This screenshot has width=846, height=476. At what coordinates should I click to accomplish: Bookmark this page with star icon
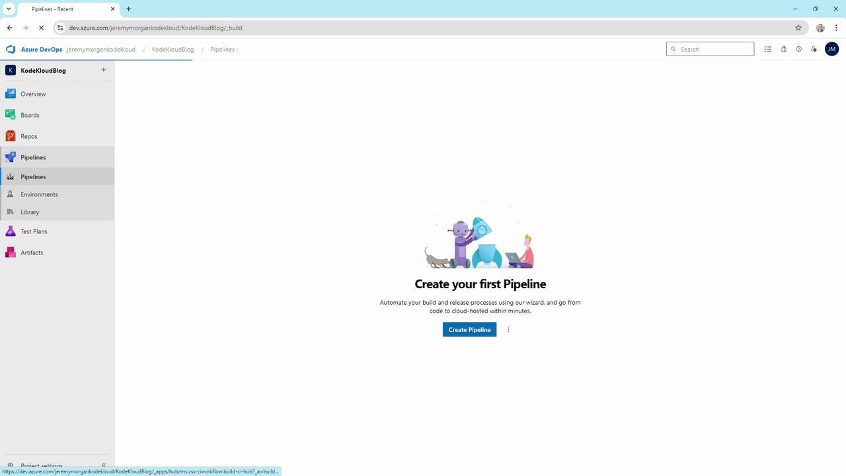(798, 28)
